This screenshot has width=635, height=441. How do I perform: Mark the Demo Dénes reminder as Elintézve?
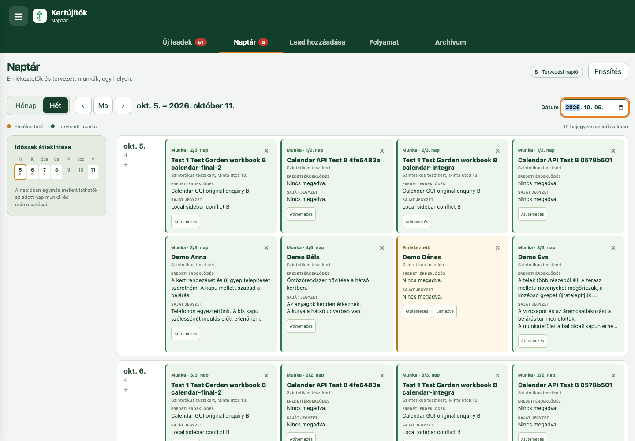[444, 311]
